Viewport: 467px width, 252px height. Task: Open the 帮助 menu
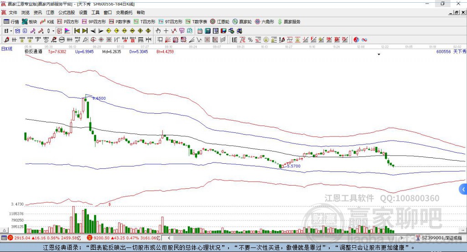coord(140,12)
